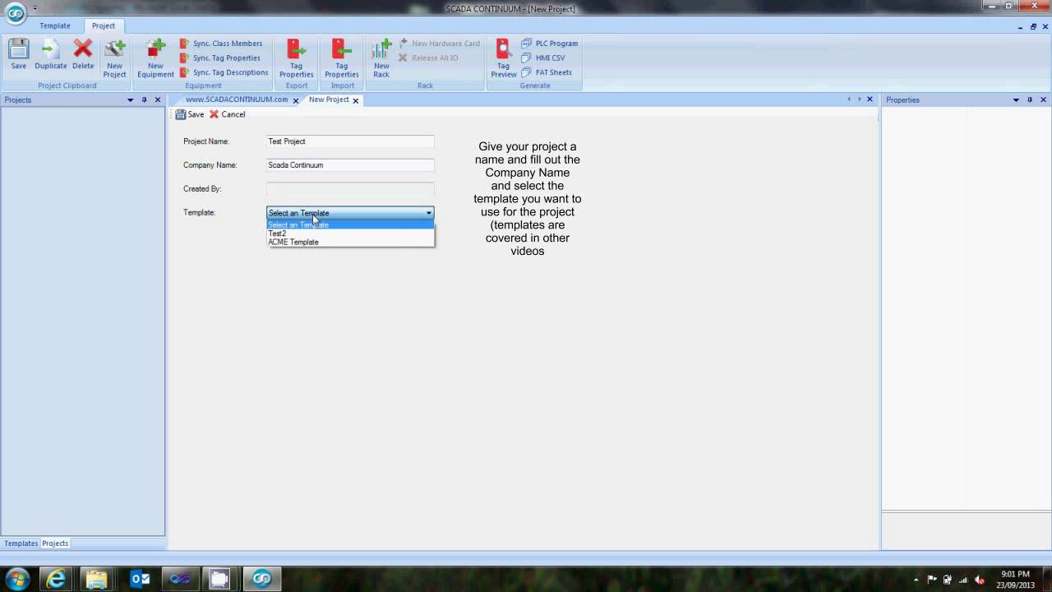
Task: Open Properties panel dropdown menu
Action: (x=1016, y=100)
